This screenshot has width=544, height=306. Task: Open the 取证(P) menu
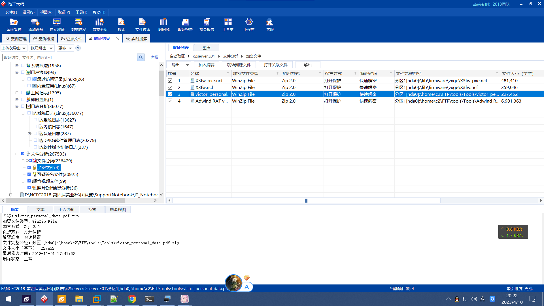(x=64, y=12)
